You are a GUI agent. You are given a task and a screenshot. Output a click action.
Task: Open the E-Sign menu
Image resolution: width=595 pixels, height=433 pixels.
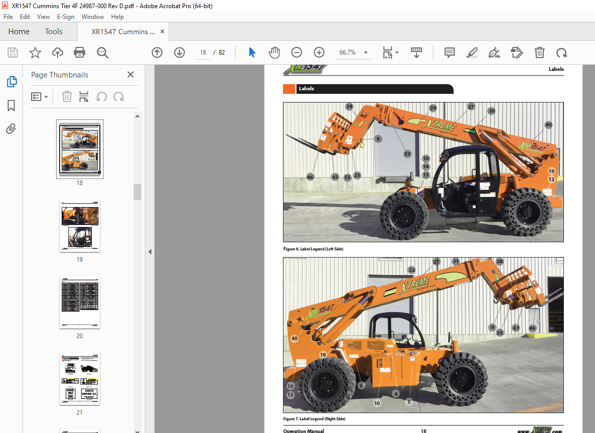(66, 17)
